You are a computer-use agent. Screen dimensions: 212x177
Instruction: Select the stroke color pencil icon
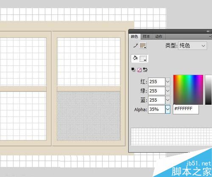135,45
